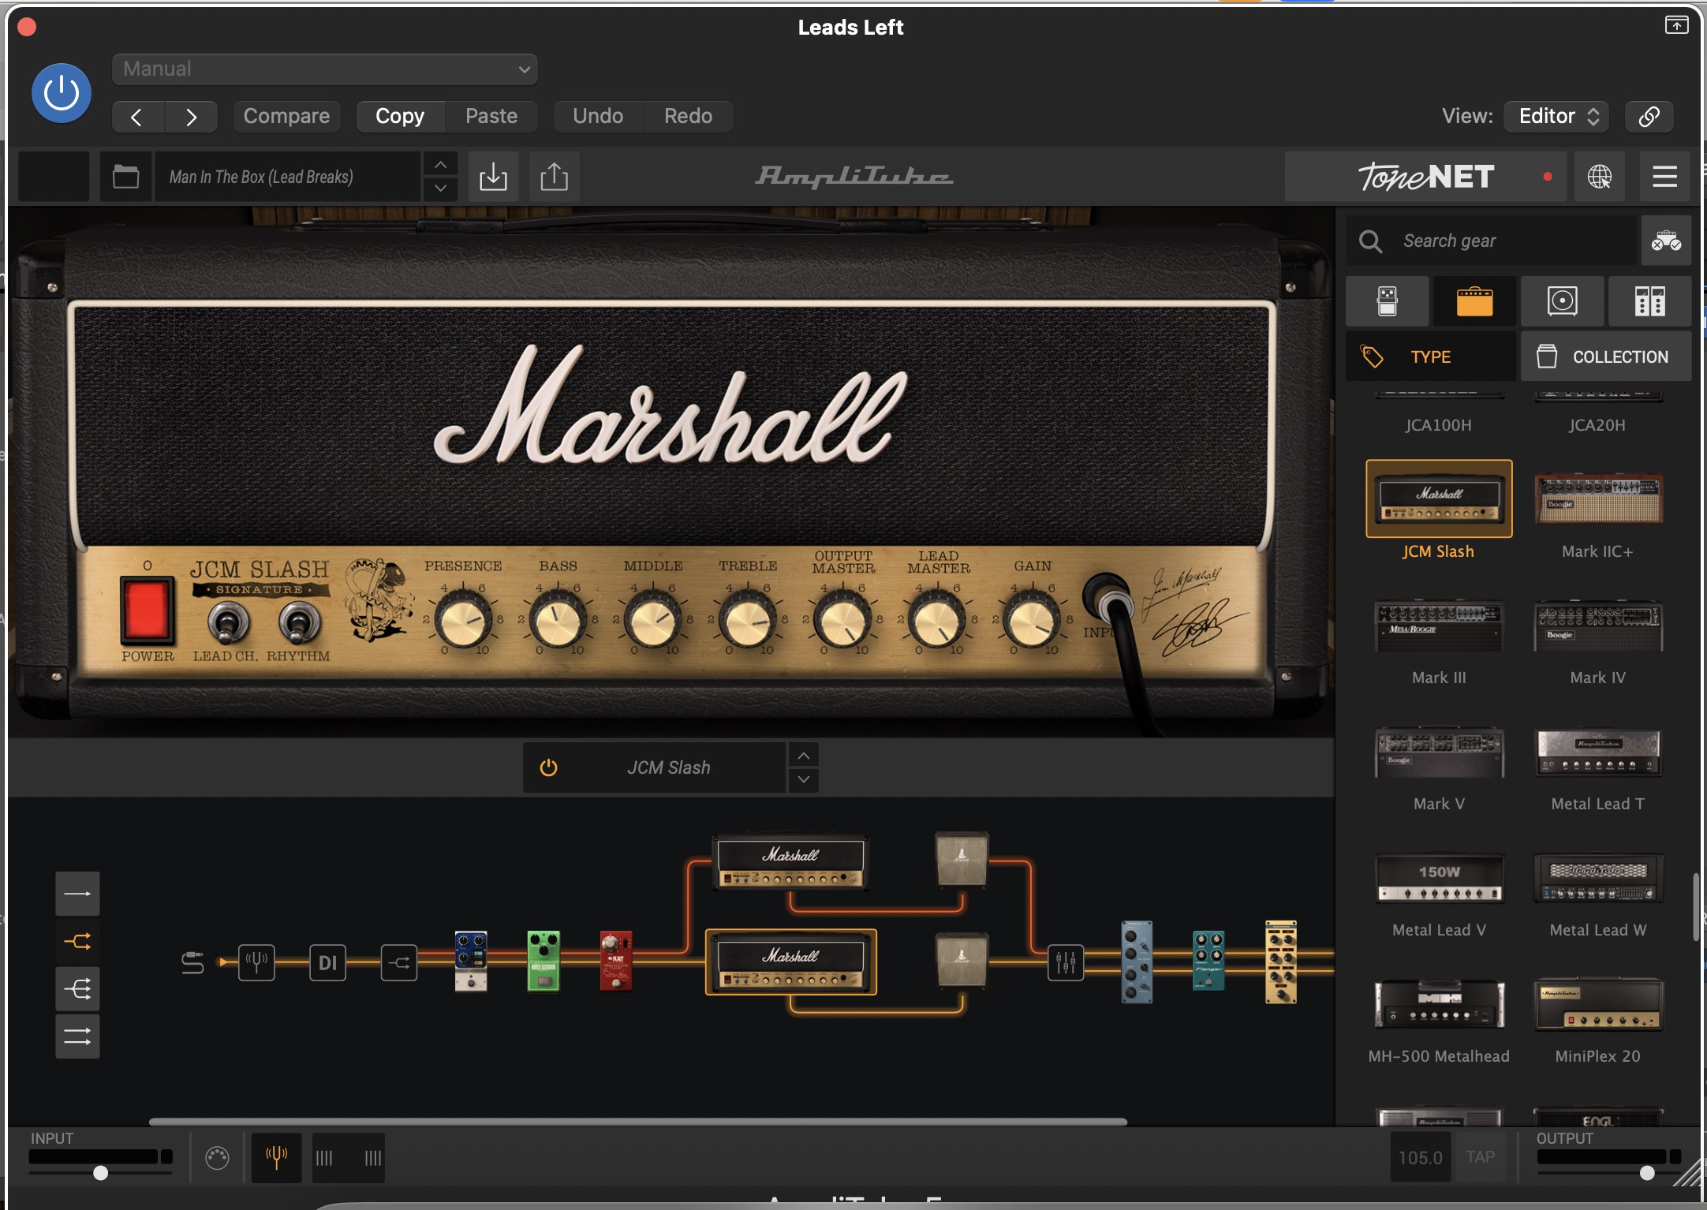Click the chain input routing icon
This screenshot has width=1707, height=1210.
coord(192,962)
